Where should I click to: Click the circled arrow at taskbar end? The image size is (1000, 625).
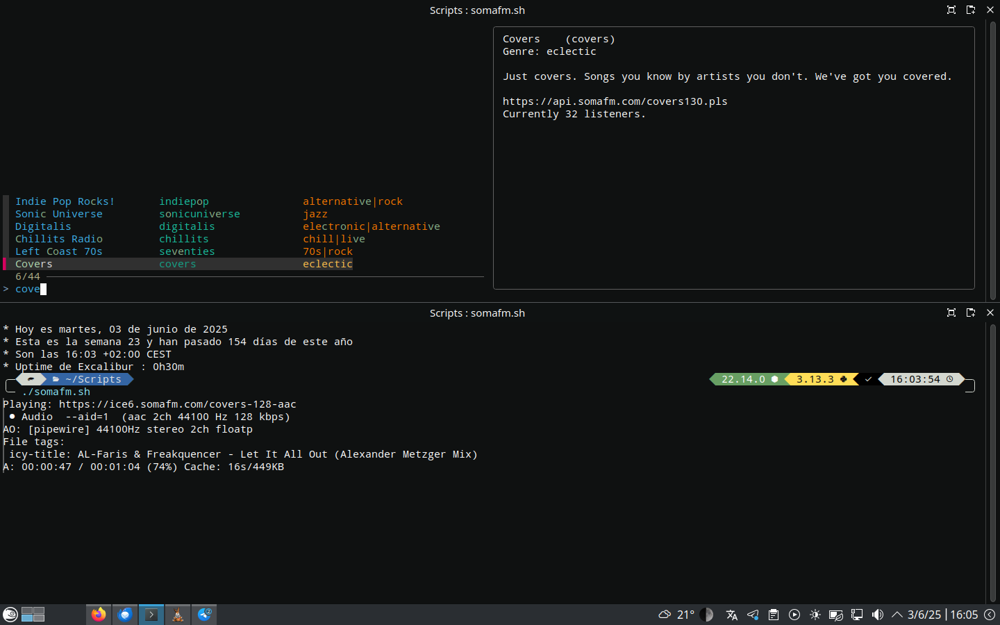point(990,615)
